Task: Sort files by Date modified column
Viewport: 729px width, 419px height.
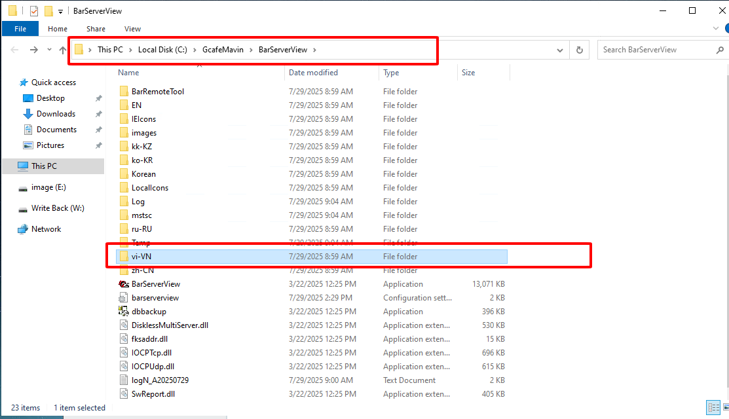Action: click(314, 73)
